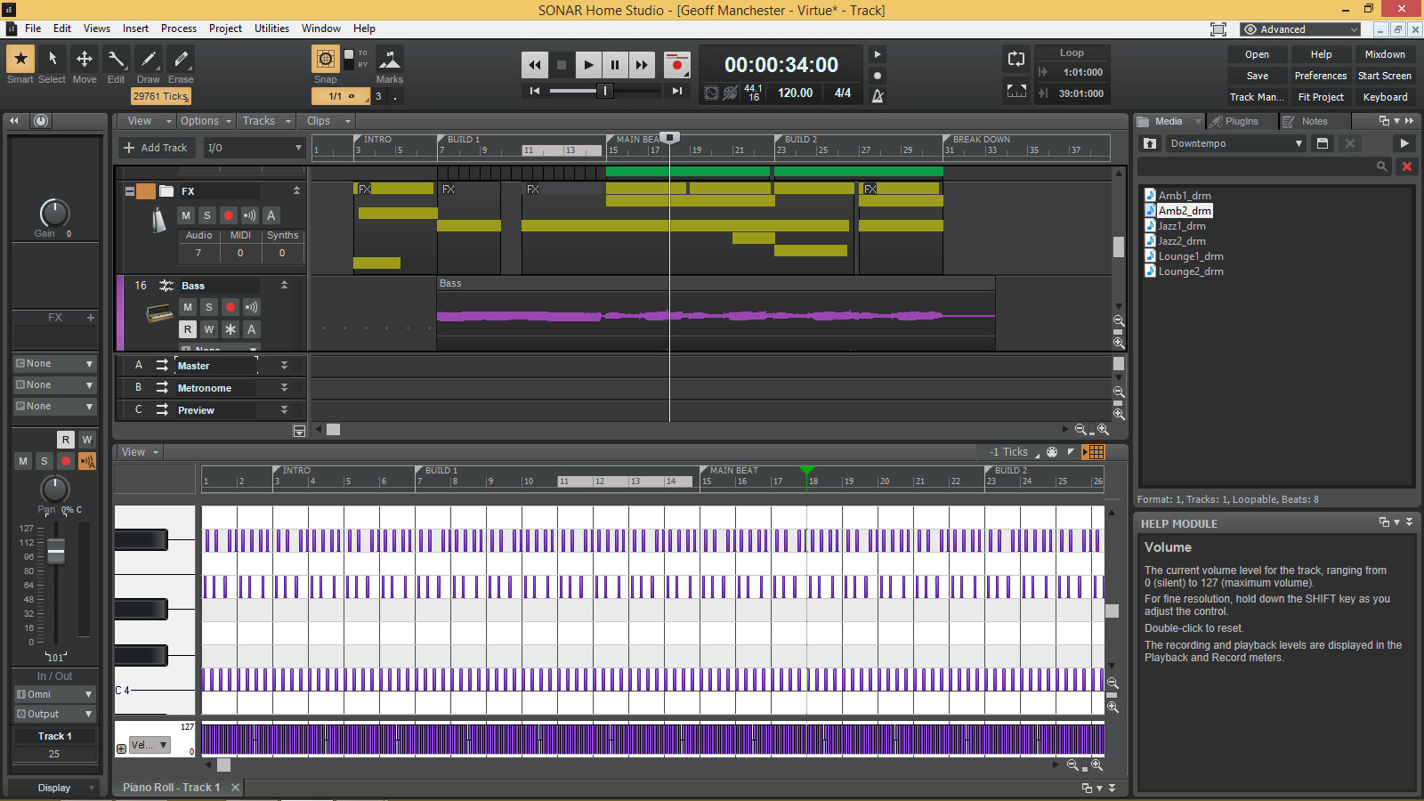1424x801 pixels.
Task: Solo the FX track
Action: (206, 215)
